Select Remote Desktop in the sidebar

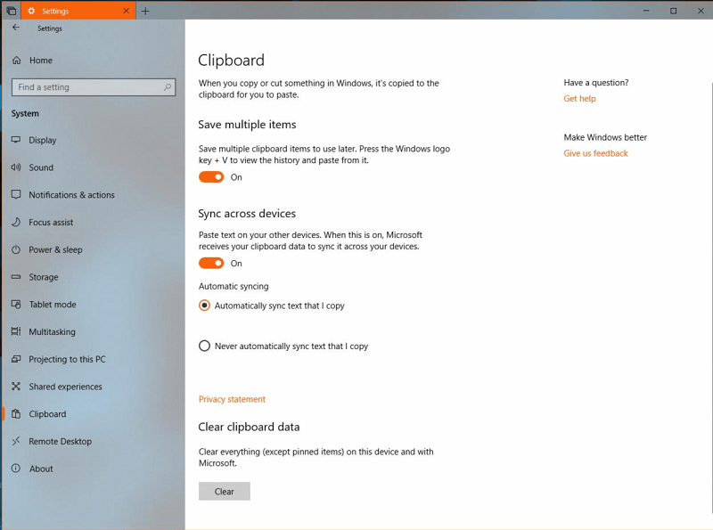point(59,441)
